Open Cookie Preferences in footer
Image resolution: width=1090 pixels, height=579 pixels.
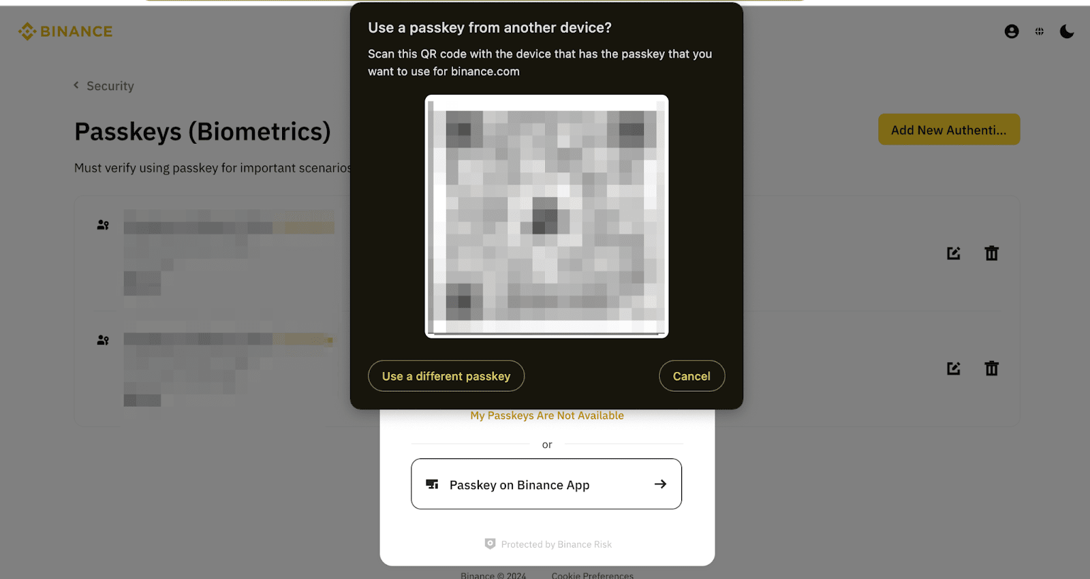point(592,575)
